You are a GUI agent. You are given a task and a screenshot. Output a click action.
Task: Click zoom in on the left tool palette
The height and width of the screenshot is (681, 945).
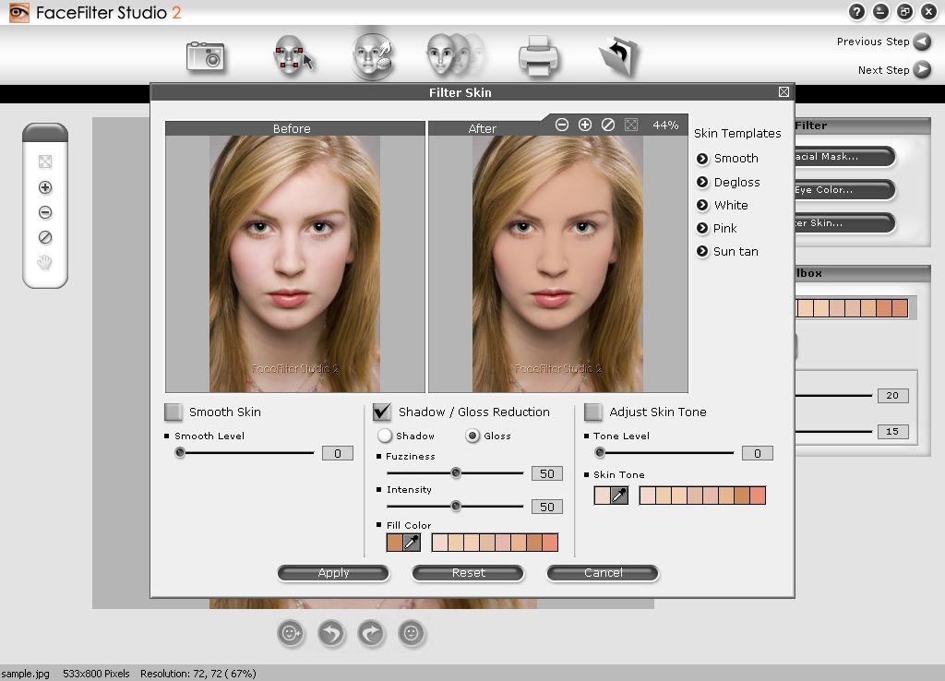tap(45, 187)
